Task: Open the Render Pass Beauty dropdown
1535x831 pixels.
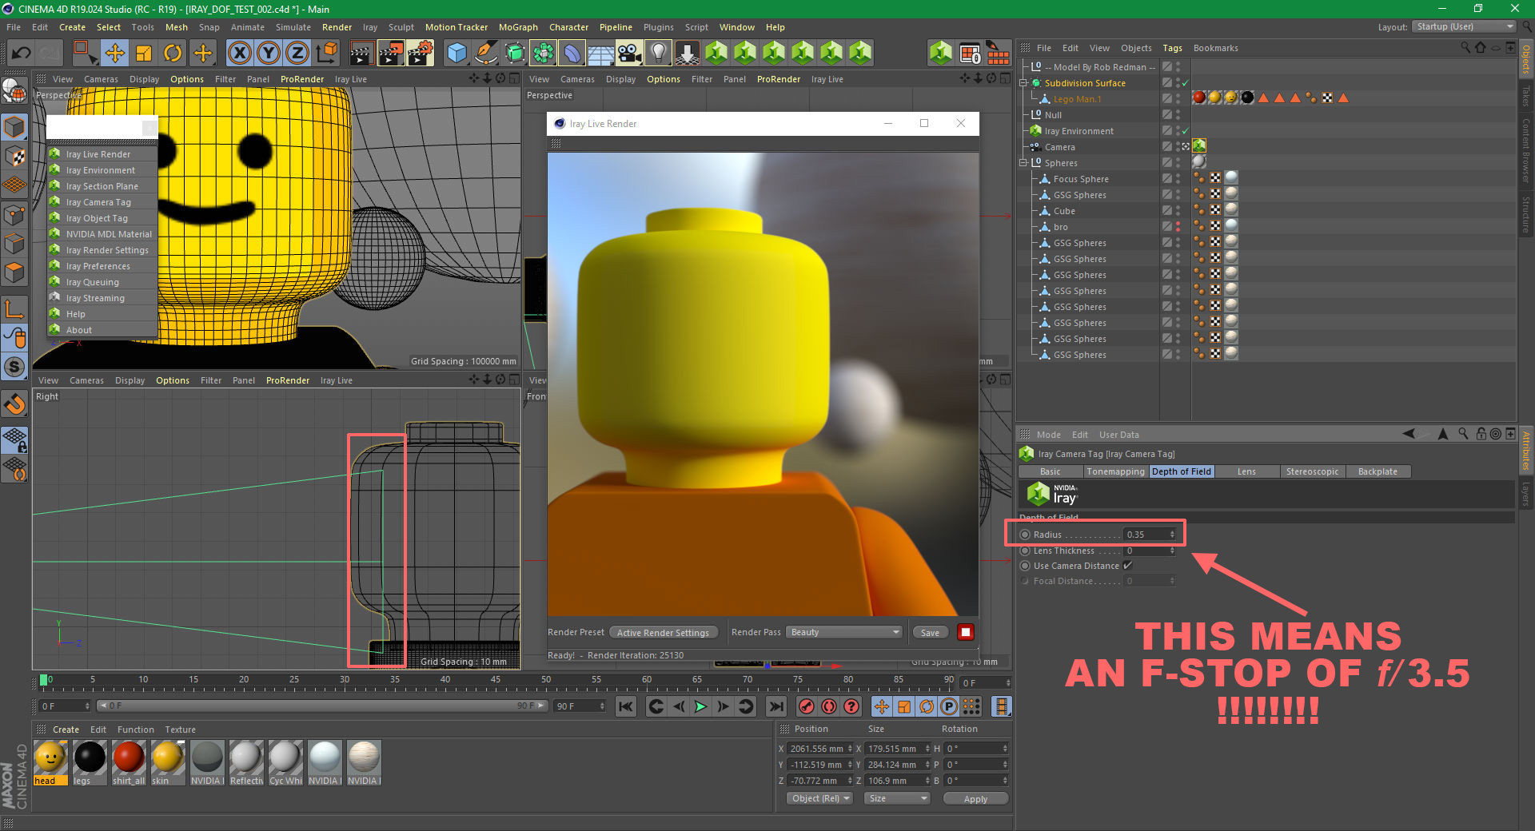Action: coord(844,632)
